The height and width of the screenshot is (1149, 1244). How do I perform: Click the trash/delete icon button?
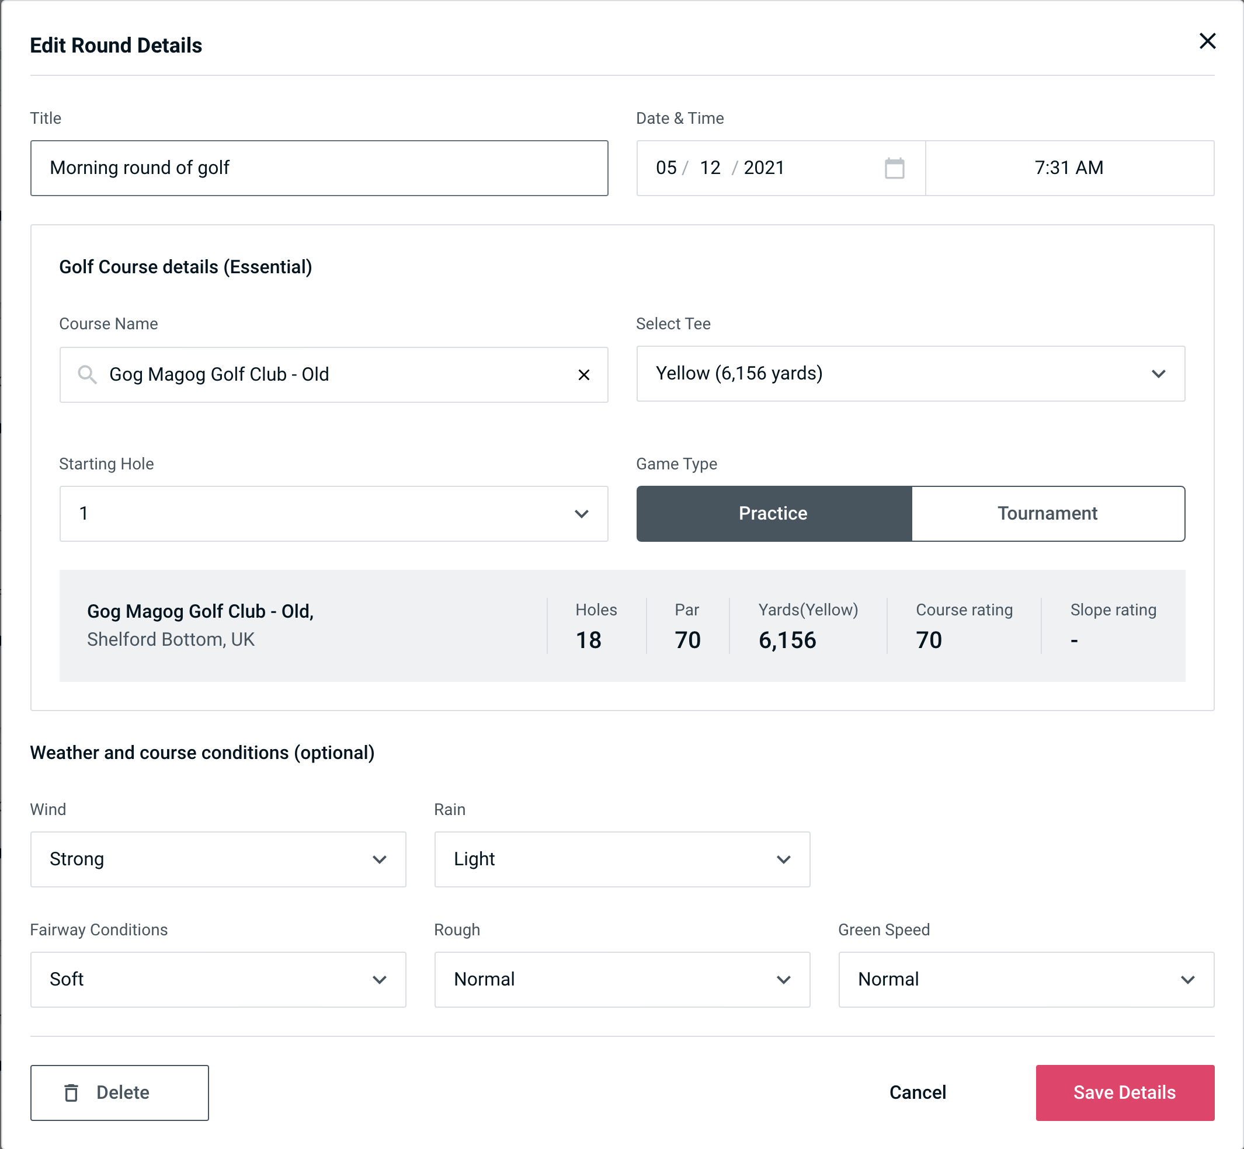click(74, 1092)
